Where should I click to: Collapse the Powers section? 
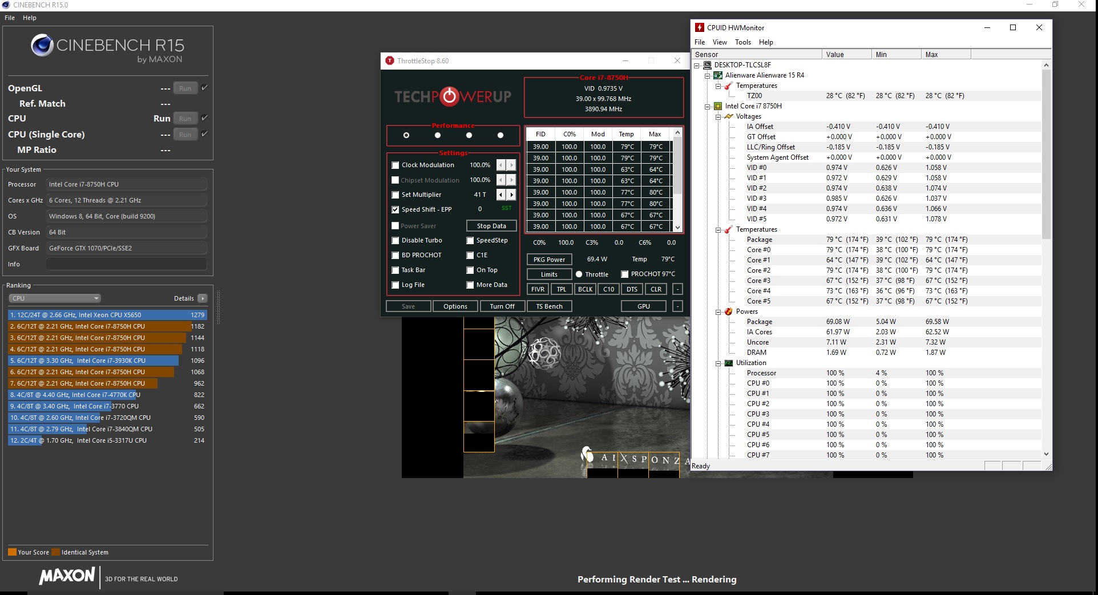click(x=718, y=311)
